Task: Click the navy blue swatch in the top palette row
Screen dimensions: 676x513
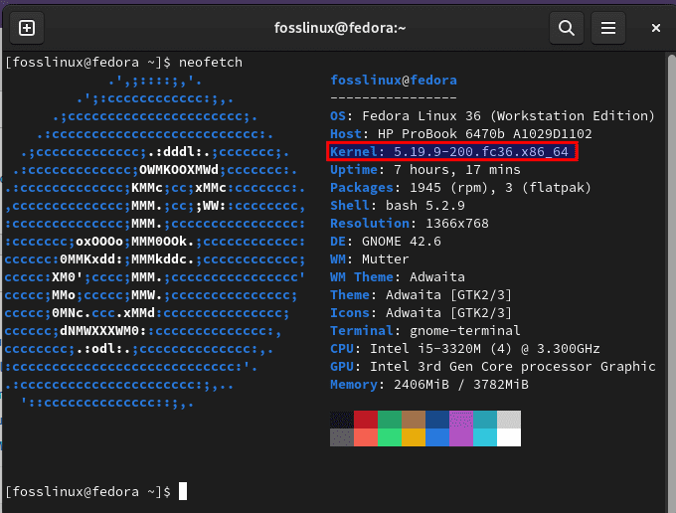Action: point(437,420)
